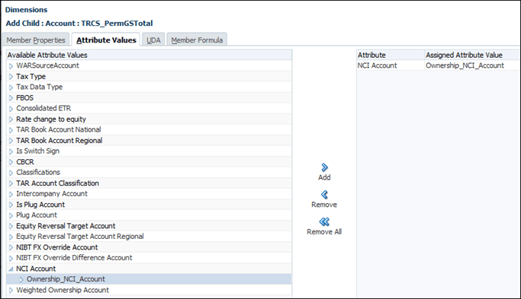The width and height of the screenshot is (521, 299).
Task: Select the CBCR tree label
Action: tap(25, 162)
